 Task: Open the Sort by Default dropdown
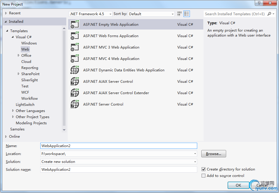coord(151,14)
